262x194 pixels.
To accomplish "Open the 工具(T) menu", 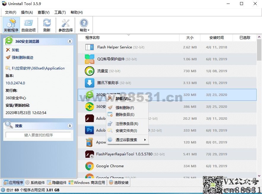I will (x=60, y=12).
